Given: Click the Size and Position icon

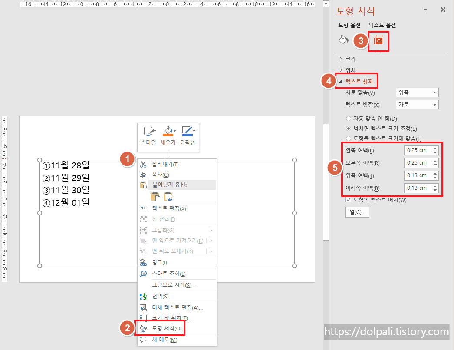Looking at the screenshot, I should point(143,318).
